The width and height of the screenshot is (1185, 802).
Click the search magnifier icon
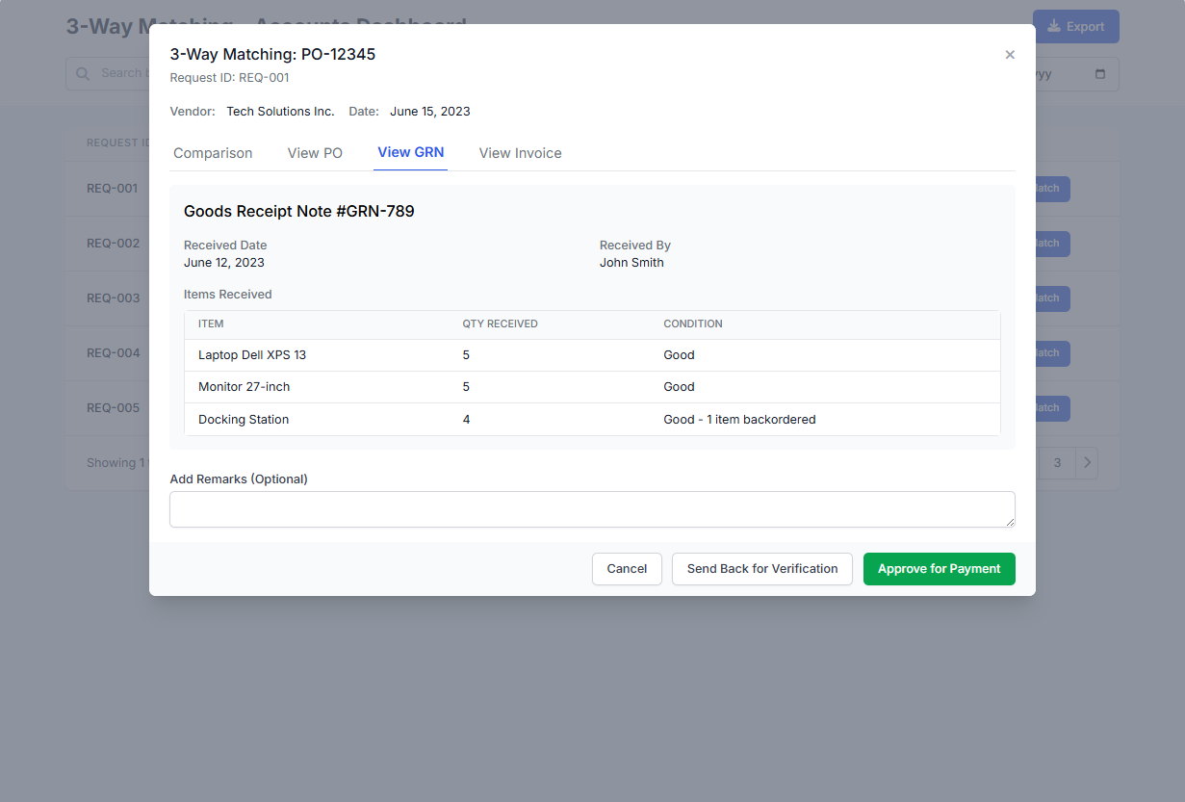pos(83,73)
